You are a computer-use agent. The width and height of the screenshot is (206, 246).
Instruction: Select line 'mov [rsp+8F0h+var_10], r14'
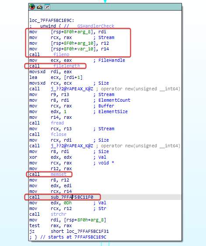click(69, 49)
